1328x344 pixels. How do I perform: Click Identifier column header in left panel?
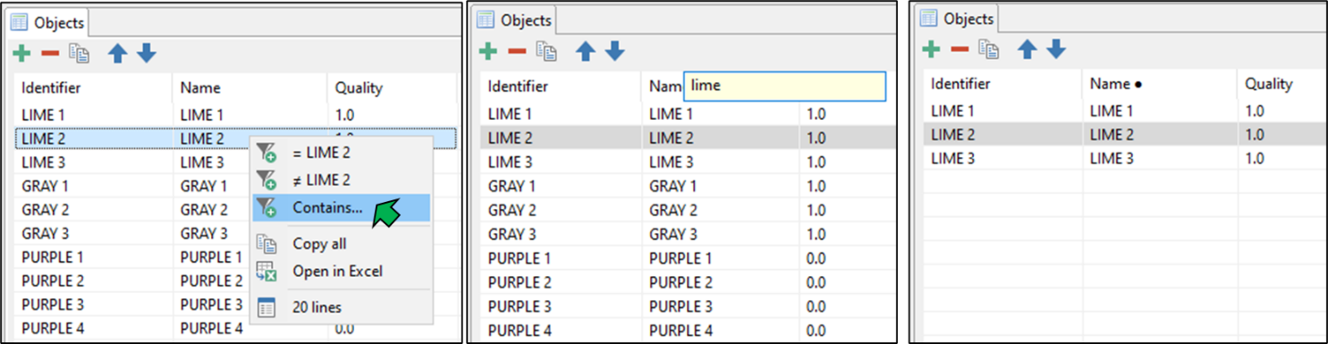tap(93, 88)
